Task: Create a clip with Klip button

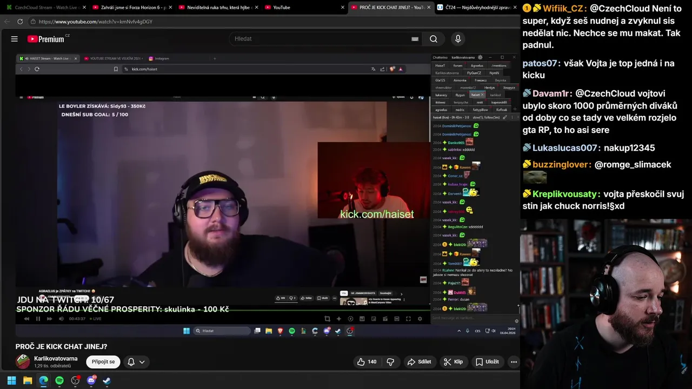Action: coord(453,362)
